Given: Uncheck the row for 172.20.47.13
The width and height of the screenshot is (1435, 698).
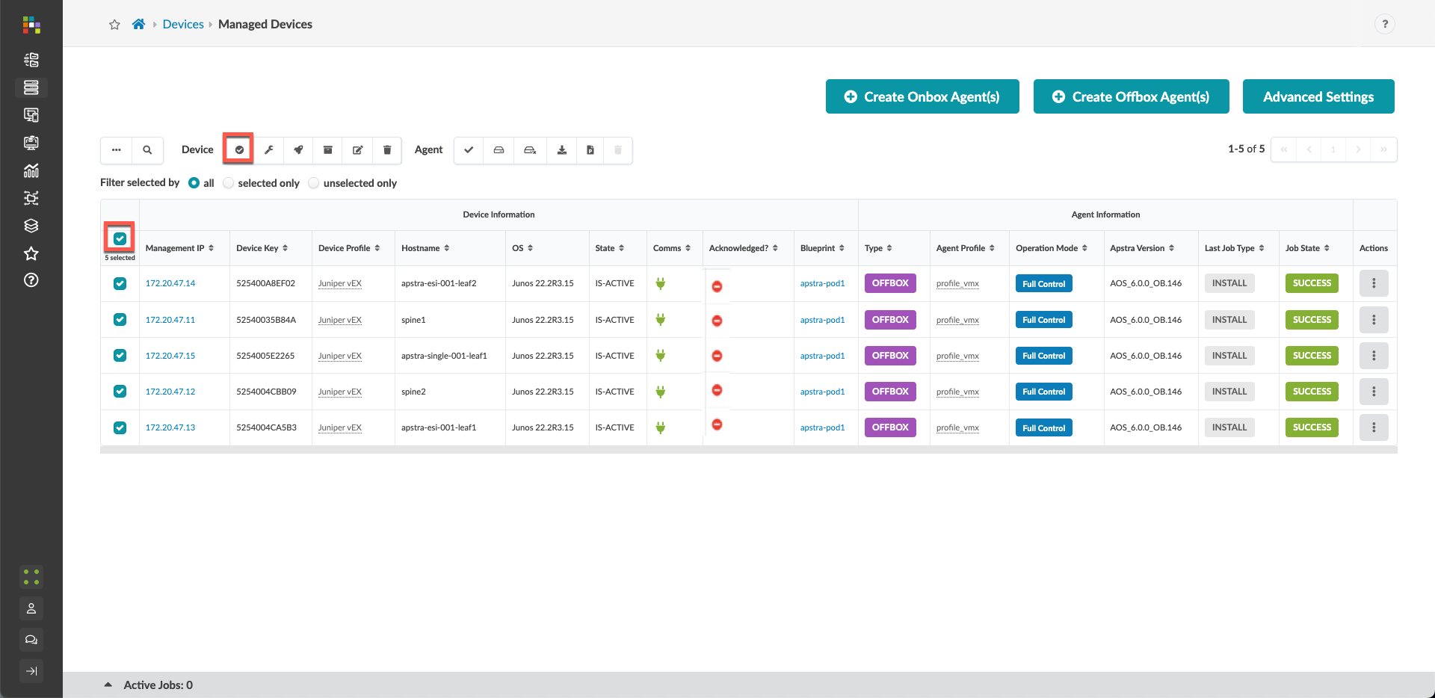Looking at the screenshot, I should click(x=120, y=427).
